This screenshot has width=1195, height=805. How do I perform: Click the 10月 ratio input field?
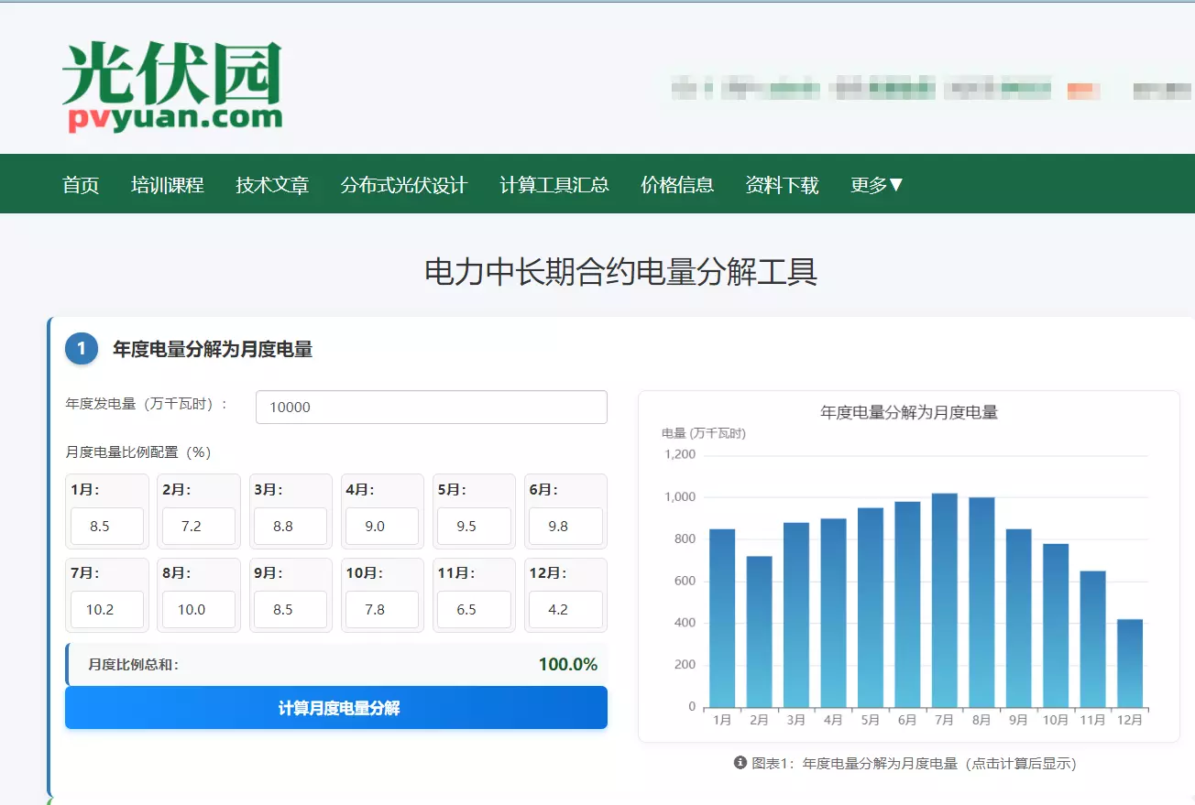click(x=382, y=610)
